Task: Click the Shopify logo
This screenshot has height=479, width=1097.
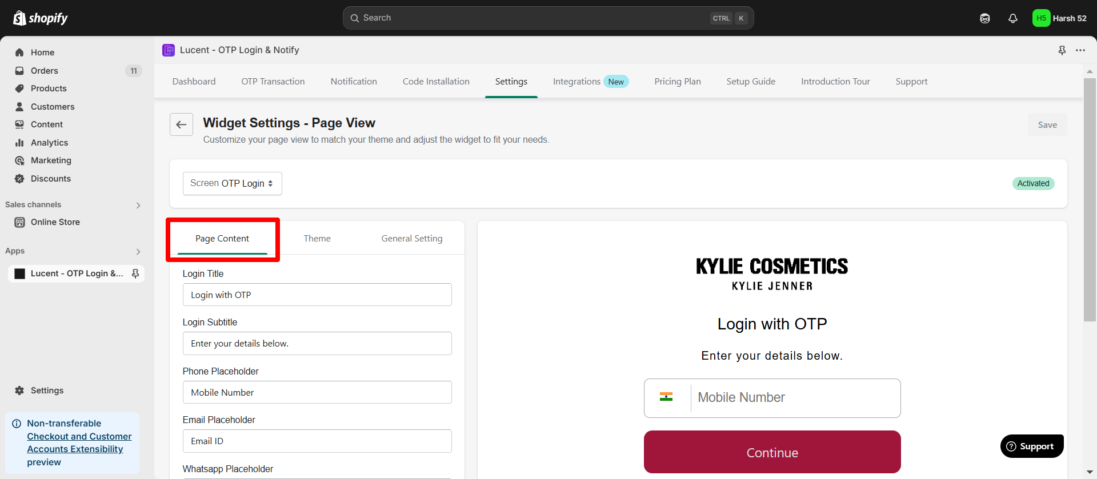Action: coord(40,18)
